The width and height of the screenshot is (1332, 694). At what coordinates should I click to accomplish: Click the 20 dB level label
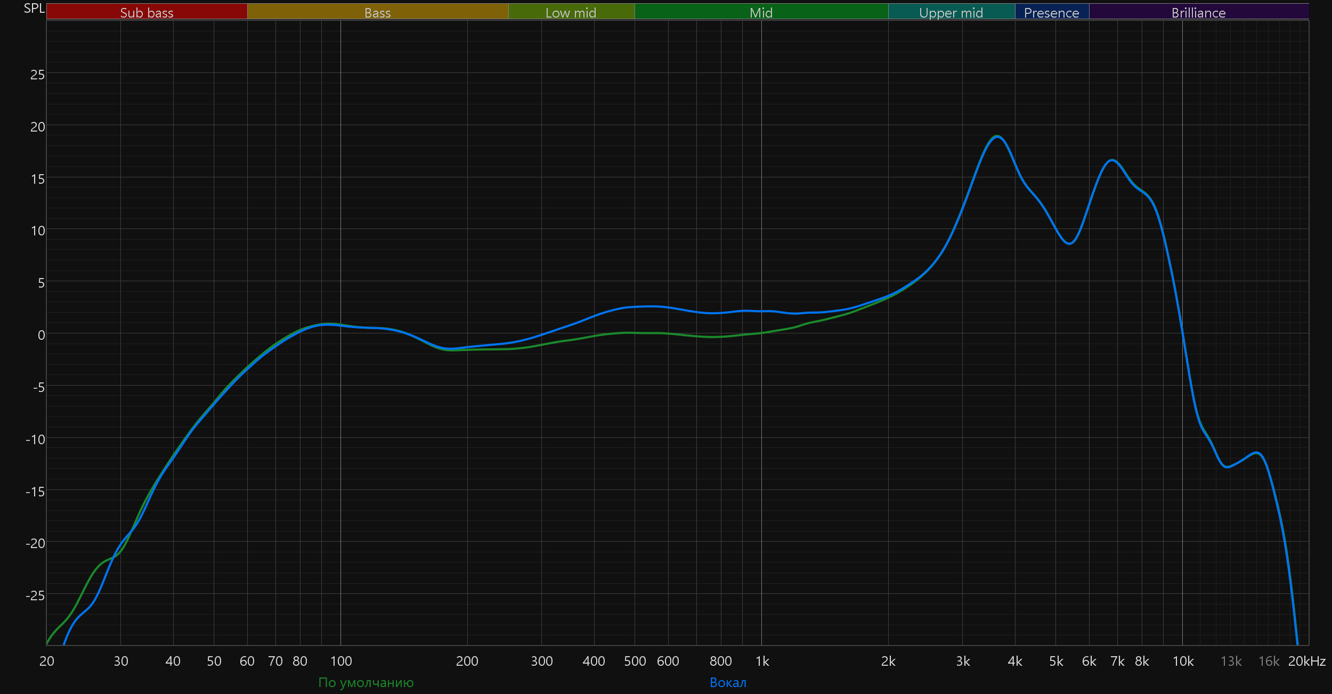coord(37,127)
